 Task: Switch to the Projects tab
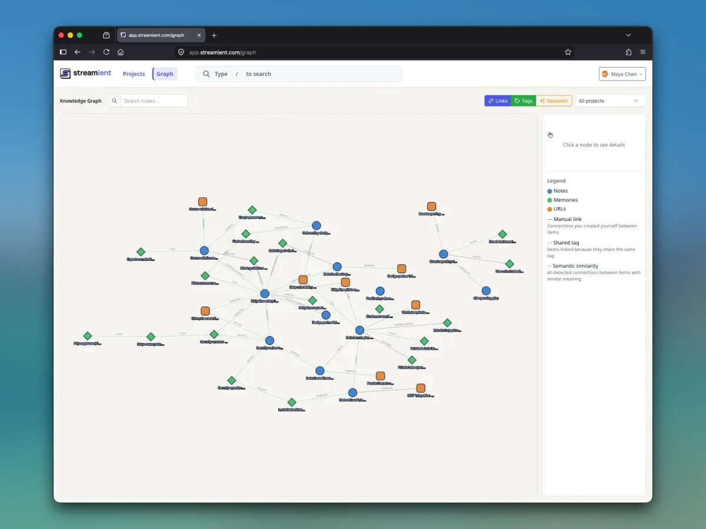pos(134,74)
